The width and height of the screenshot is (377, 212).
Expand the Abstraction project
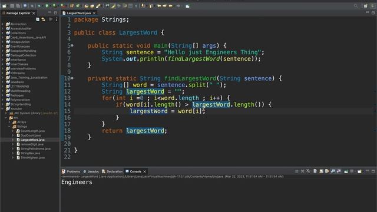pos(2,24)
